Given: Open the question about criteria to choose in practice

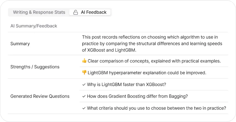Looking at the screenshot, I should coord(156,108).
